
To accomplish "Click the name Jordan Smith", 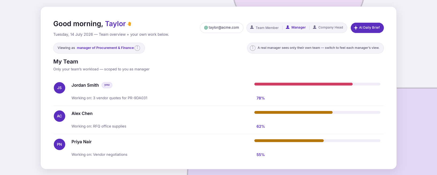I will pos(85,85).
